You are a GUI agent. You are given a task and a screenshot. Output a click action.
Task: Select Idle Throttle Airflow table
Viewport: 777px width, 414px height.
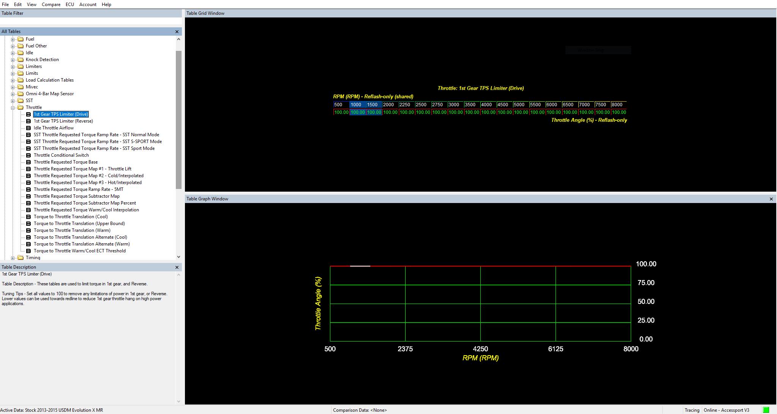[54, 128]
